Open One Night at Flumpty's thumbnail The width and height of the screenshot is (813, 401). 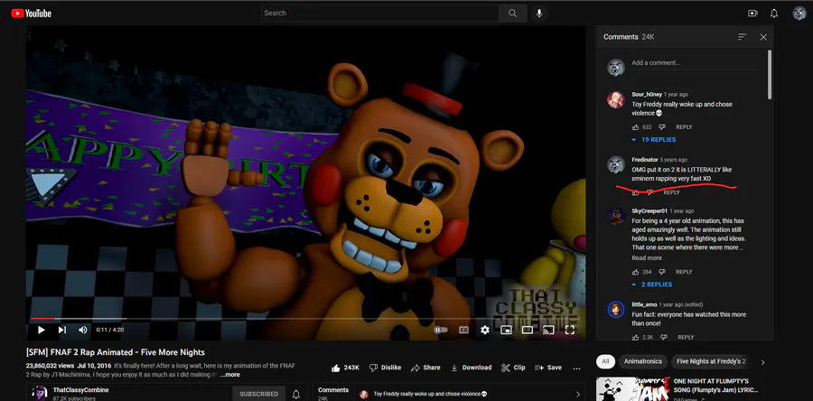(x=633, y=388)
